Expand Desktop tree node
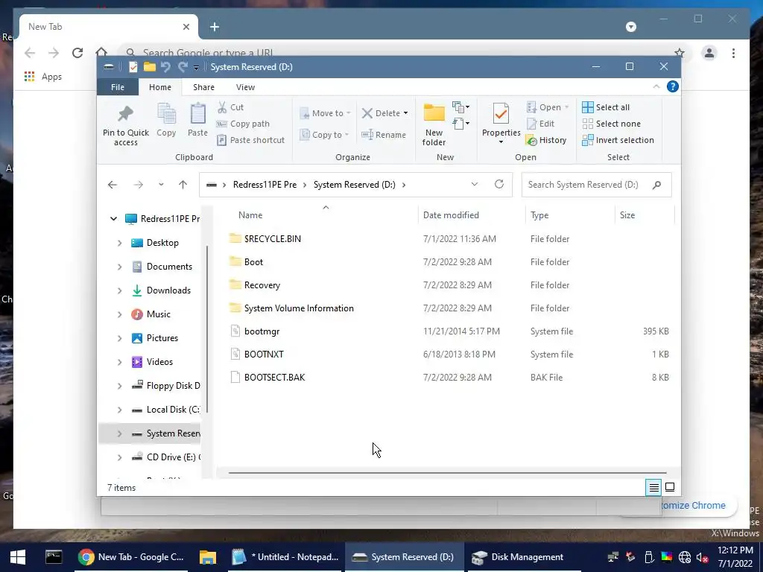Image resolution: width=763 pixels, height=572 pixels. click(x=120, y=243)
